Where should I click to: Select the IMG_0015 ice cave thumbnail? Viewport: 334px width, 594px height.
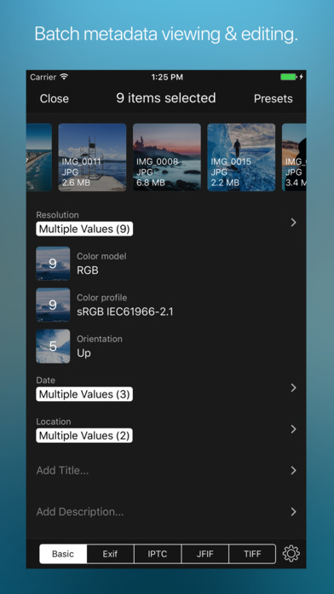coord(241,157)
